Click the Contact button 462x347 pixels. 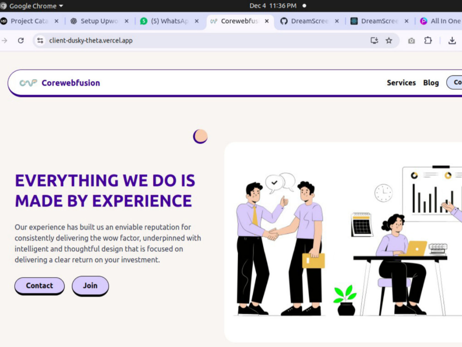pos(39,285)
